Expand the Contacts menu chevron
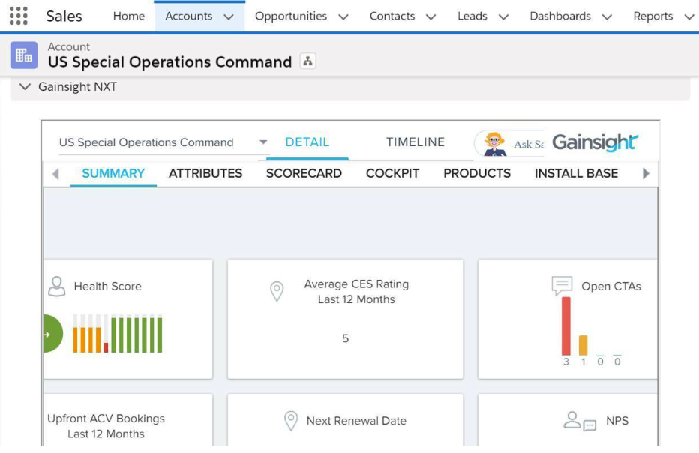 (430, 16)
